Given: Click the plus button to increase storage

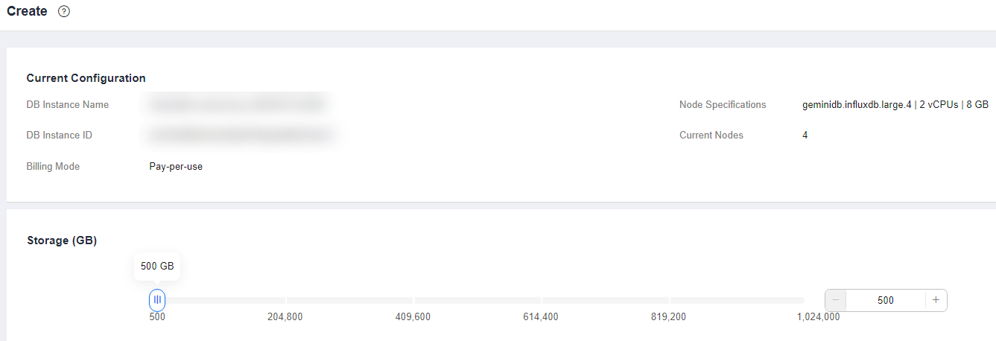Looking at the screenshot, I should pos(936,300).
